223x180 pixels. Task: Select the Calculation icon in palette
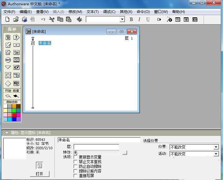pyautogui.click(x=17, y=45)
